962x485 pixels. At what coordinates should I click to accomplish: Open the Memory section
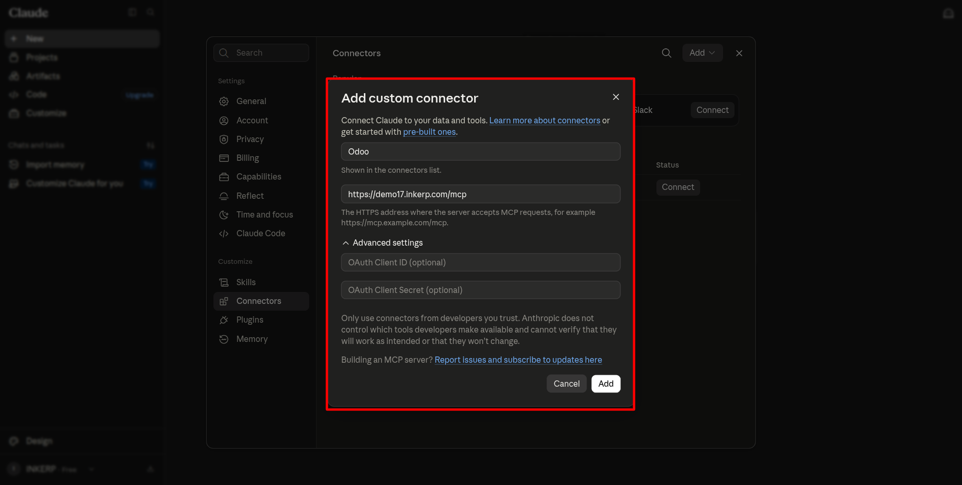point(261,339)
